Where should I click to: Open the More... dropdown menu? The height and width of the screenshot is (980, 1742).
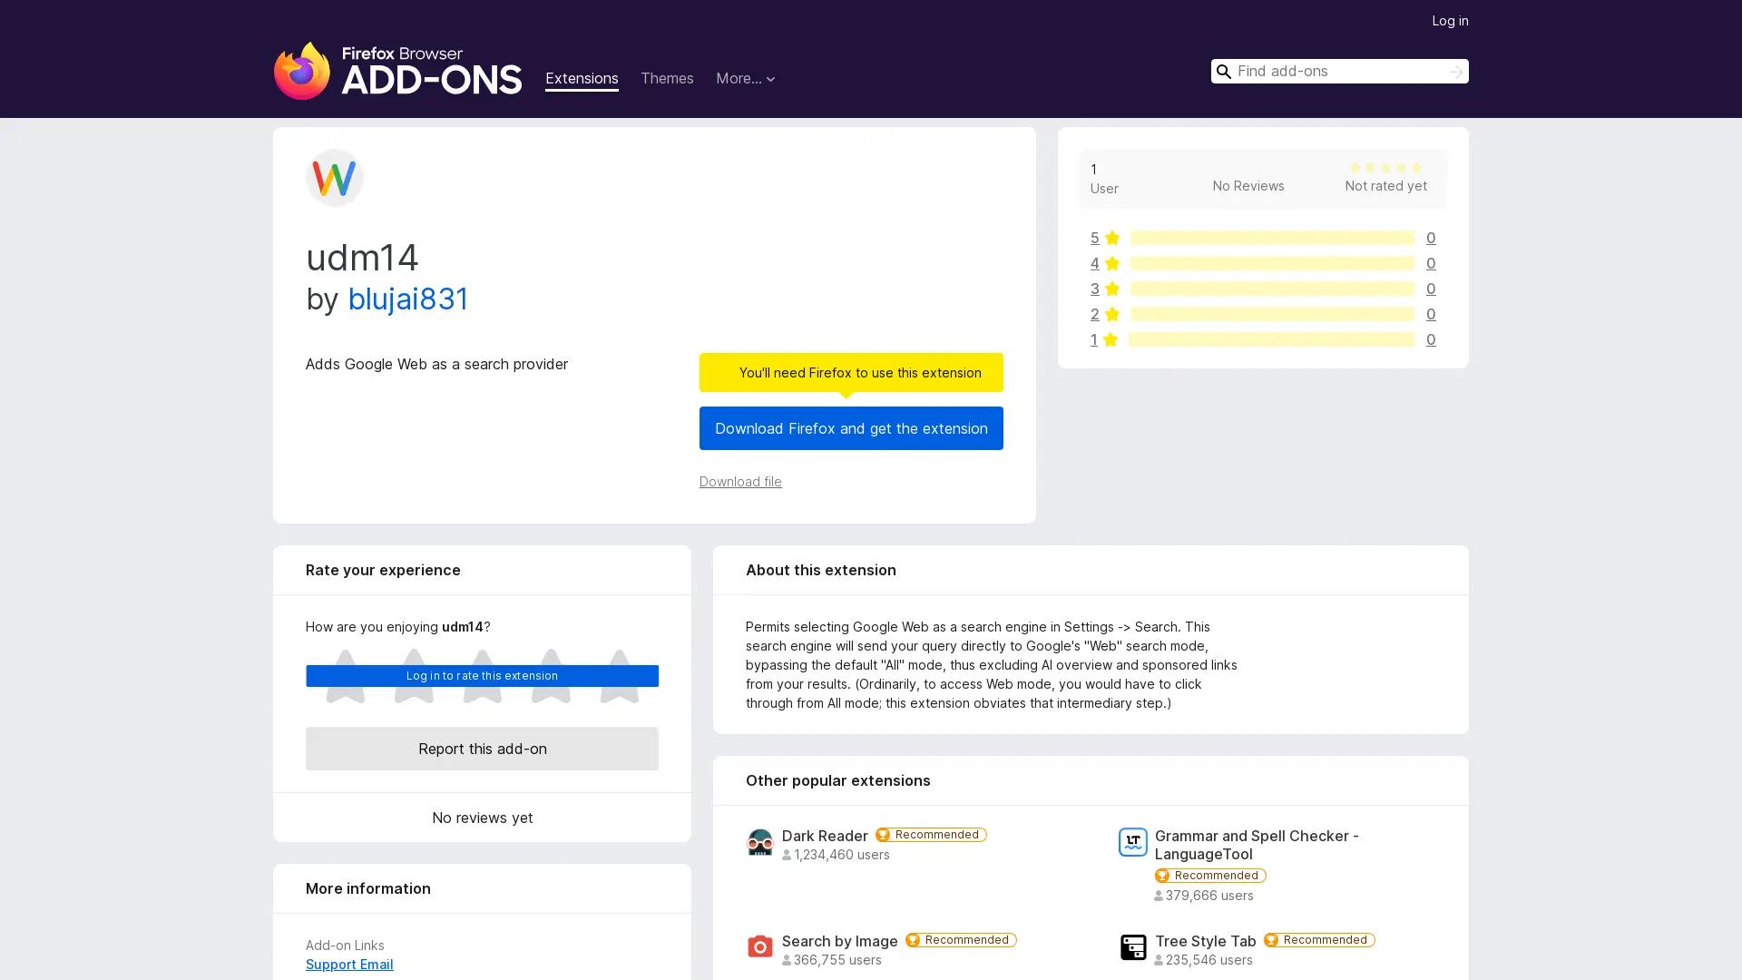click(745, 78)
